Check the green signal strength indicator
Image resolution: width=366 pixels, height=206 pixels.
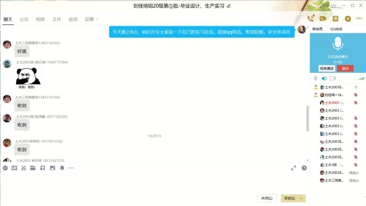pos(361,79)
